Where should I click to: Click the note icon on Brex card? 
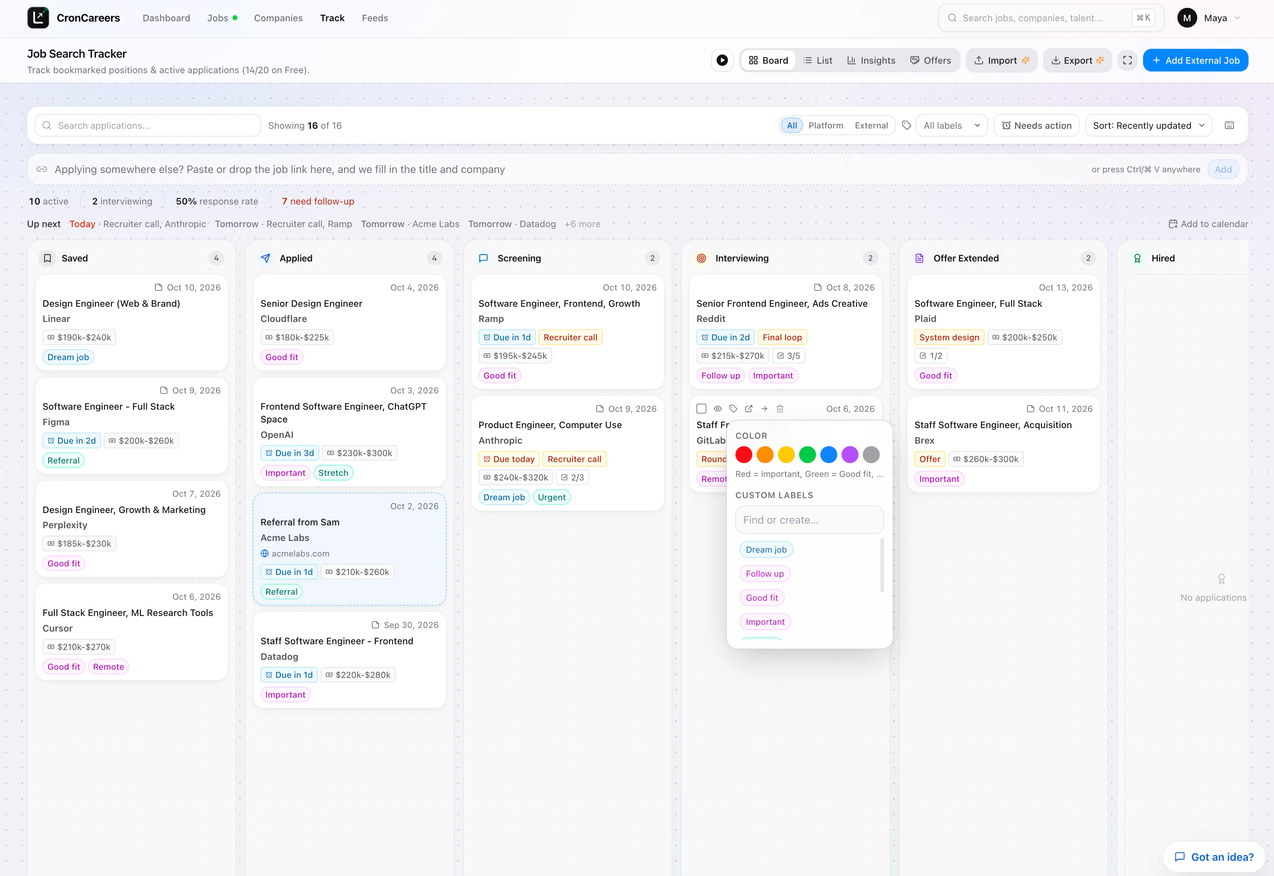(x=1031, y=409)
